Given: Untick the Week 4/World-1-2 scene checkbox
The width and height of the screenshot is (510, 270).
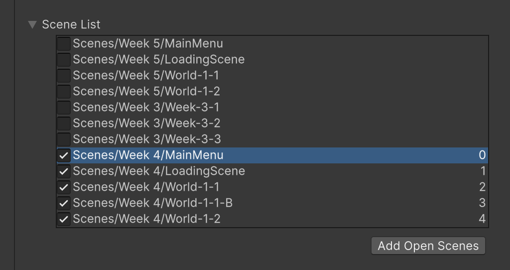Looking at the screenshot, I should [64, 219].
